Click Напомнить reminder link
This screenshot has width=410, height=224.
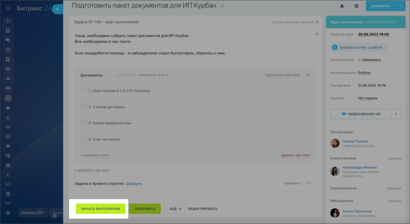(372, 60)
